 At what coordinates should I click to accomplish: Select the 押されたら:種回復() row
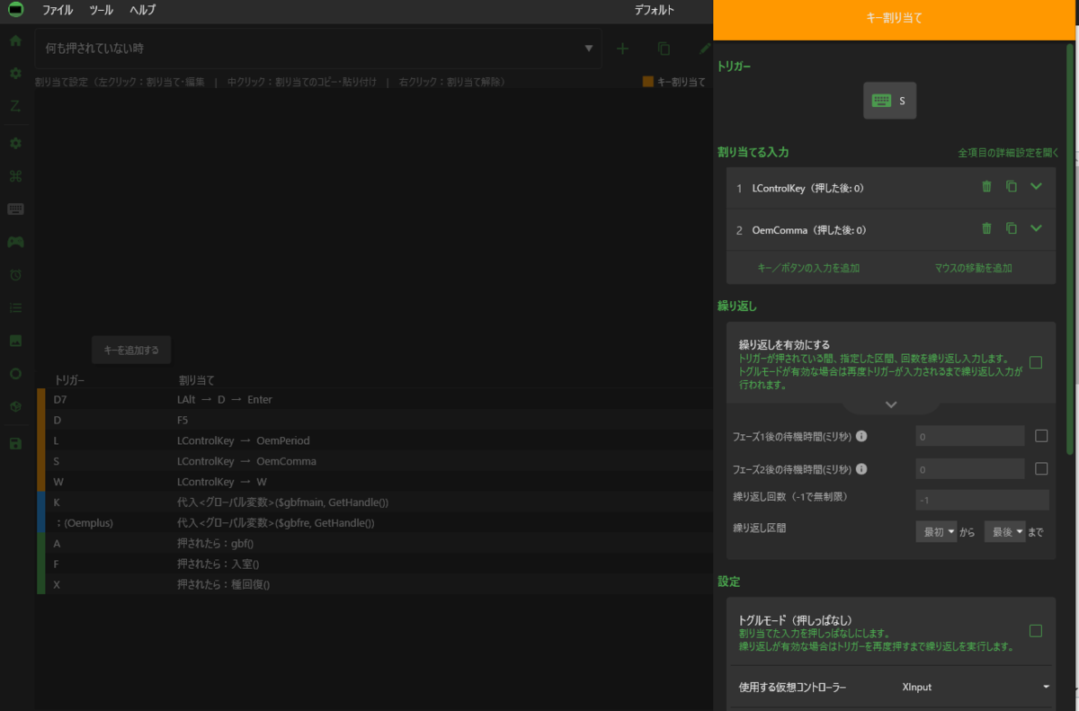pos(374,584)
